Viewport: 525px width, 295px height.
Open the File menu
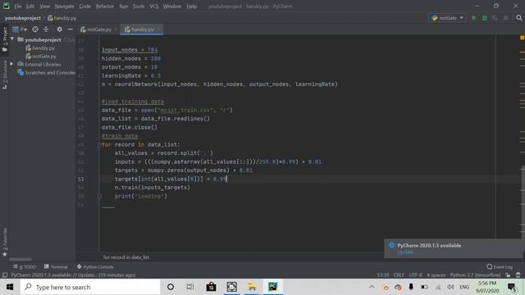(x=18, y=7)
